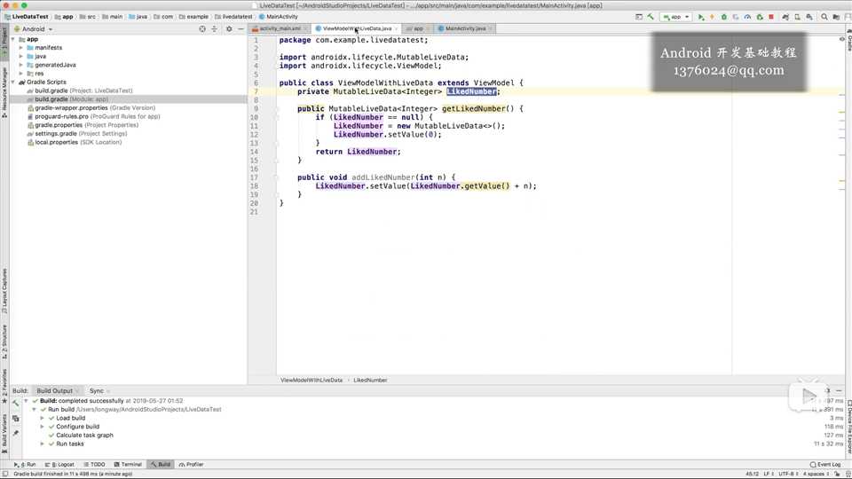The width and height of the screenshot is (852, 479).
Task: Toggle the Build tool window button
Action: click(161, 464)
